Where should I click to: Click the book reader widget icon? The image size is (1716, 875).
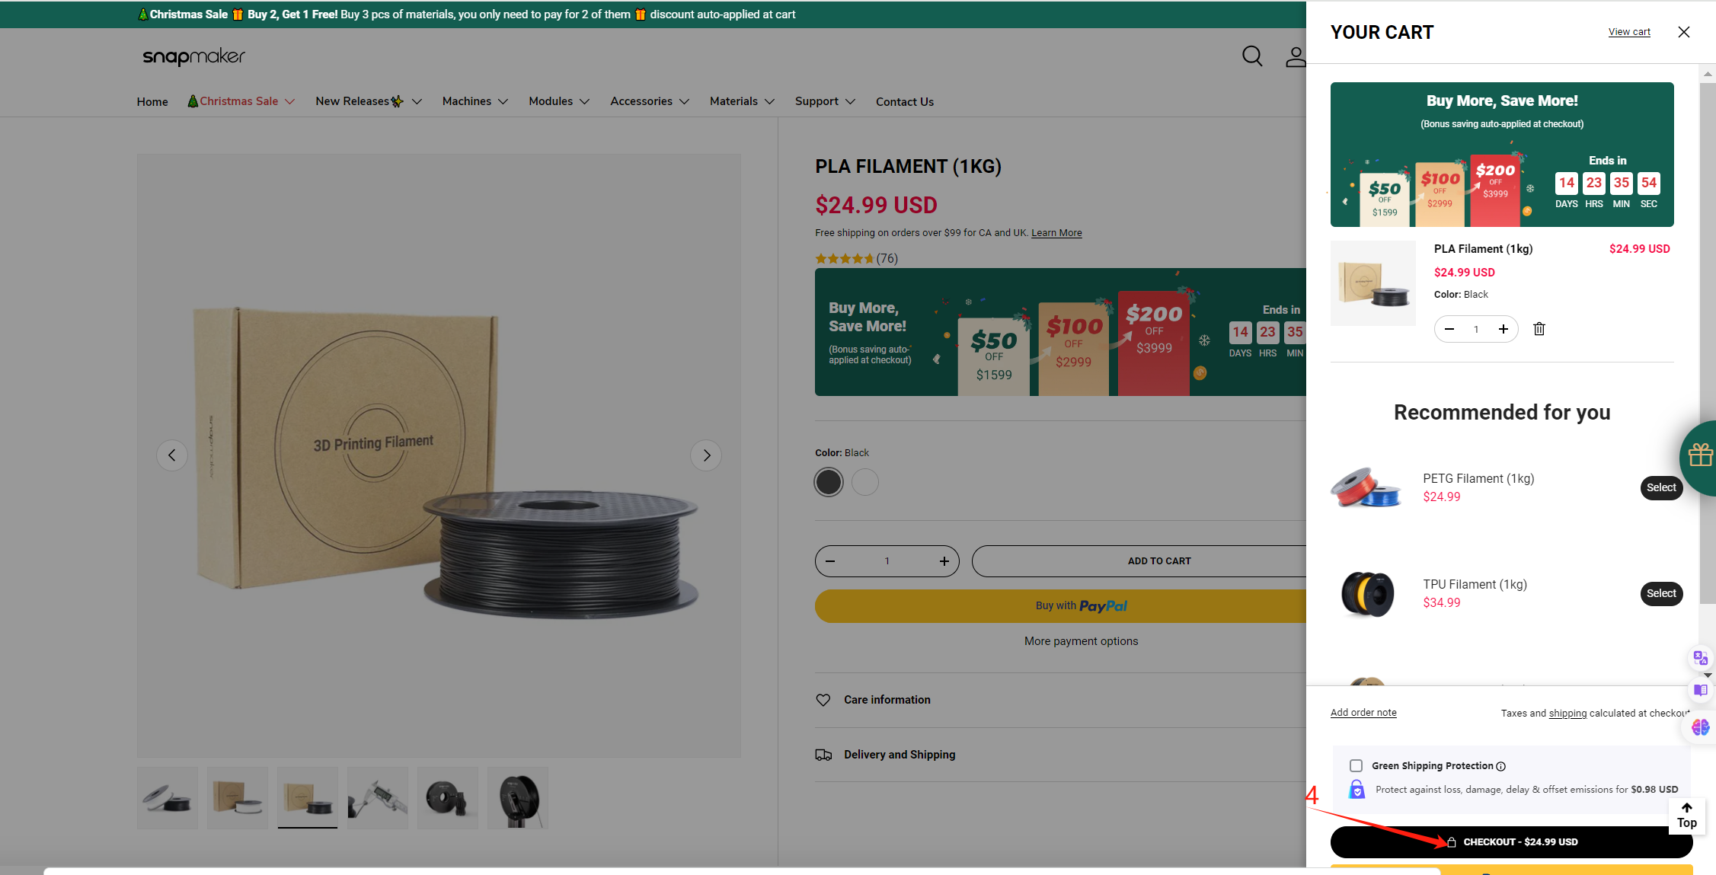1701,690
